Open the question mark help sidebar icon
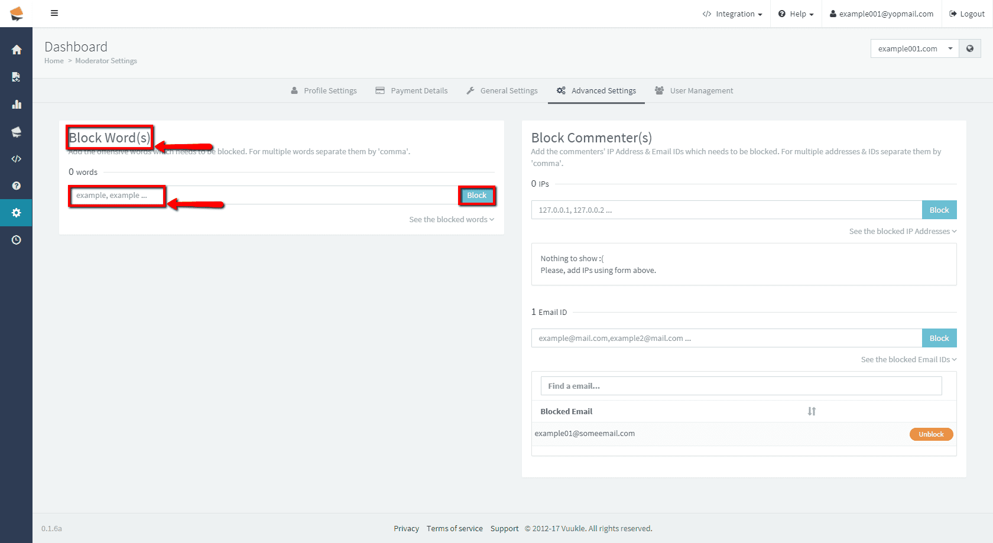 pos(17,186)
